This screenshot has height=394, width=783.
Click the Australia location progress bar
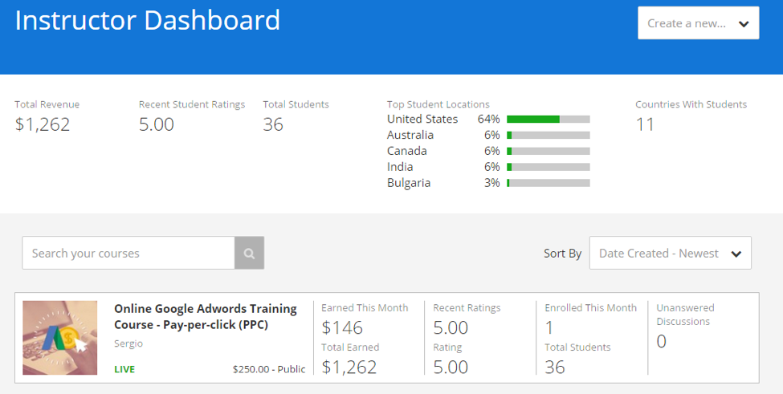tap(548, 136)
